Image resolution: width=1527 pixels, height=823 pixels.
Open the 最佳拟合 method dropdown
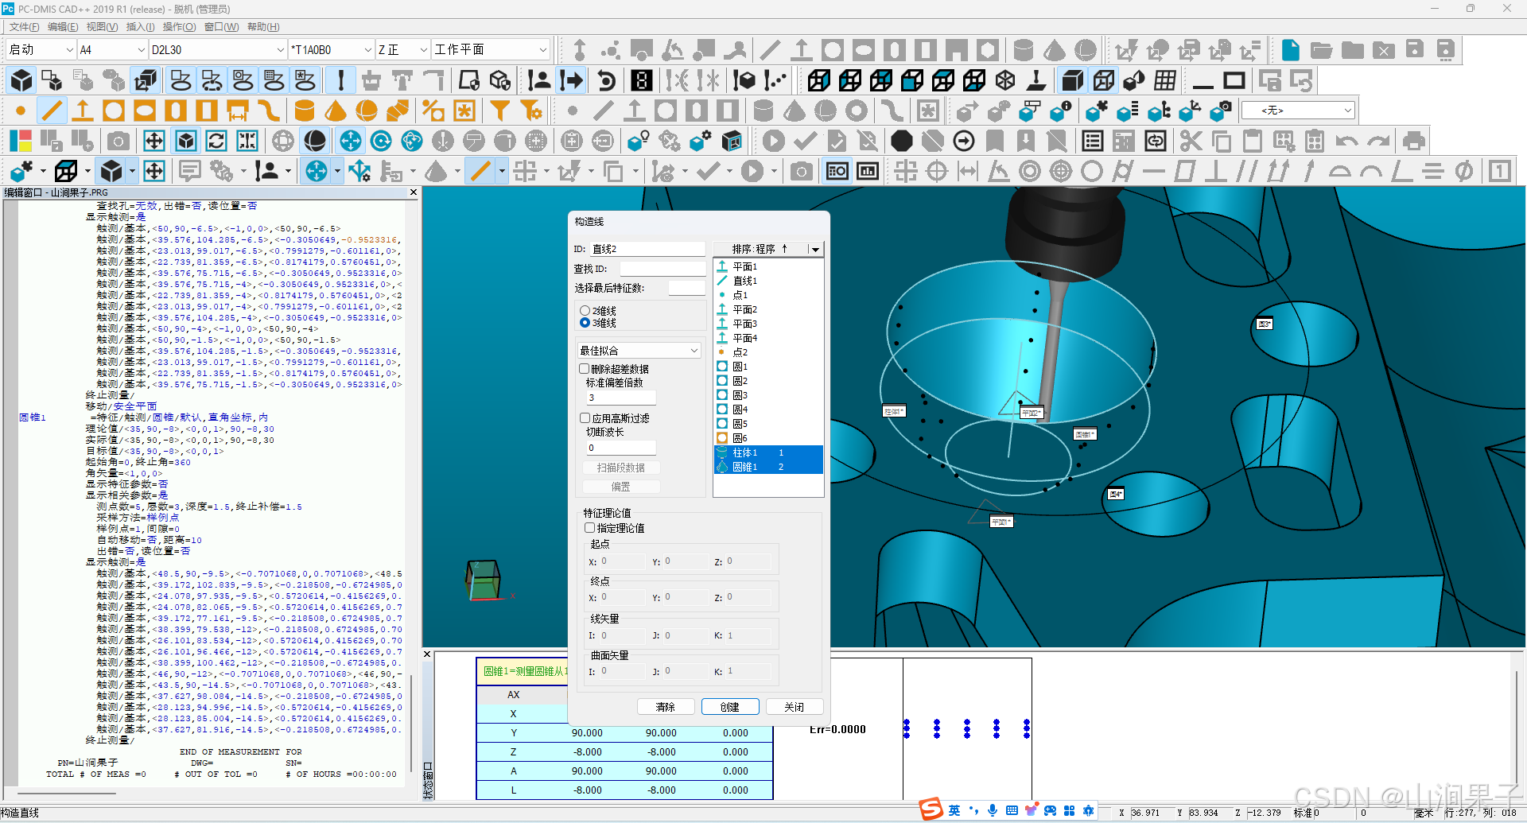(639, 351)
